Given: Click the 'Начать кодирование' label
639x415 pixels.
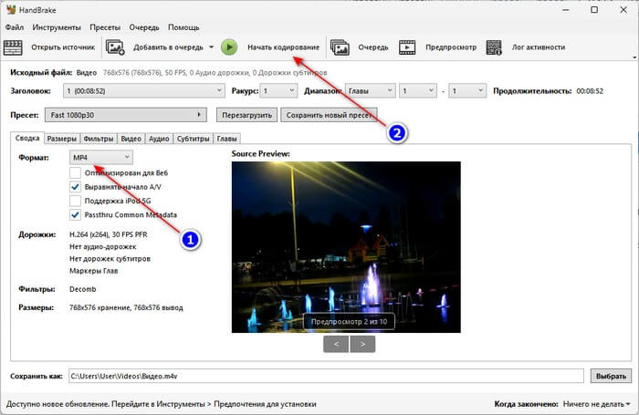Looking at the screenshot, I should (x=283, y=47).
